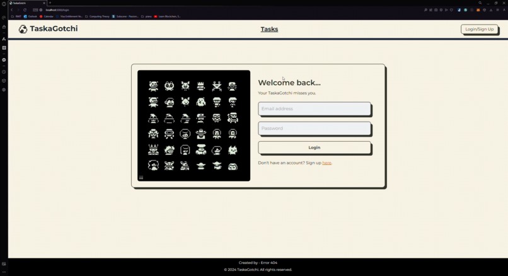508x276 pixels.
Task: Click the '© 2024 TaskaGotchi' copyright text
Action: pos(258,270)
